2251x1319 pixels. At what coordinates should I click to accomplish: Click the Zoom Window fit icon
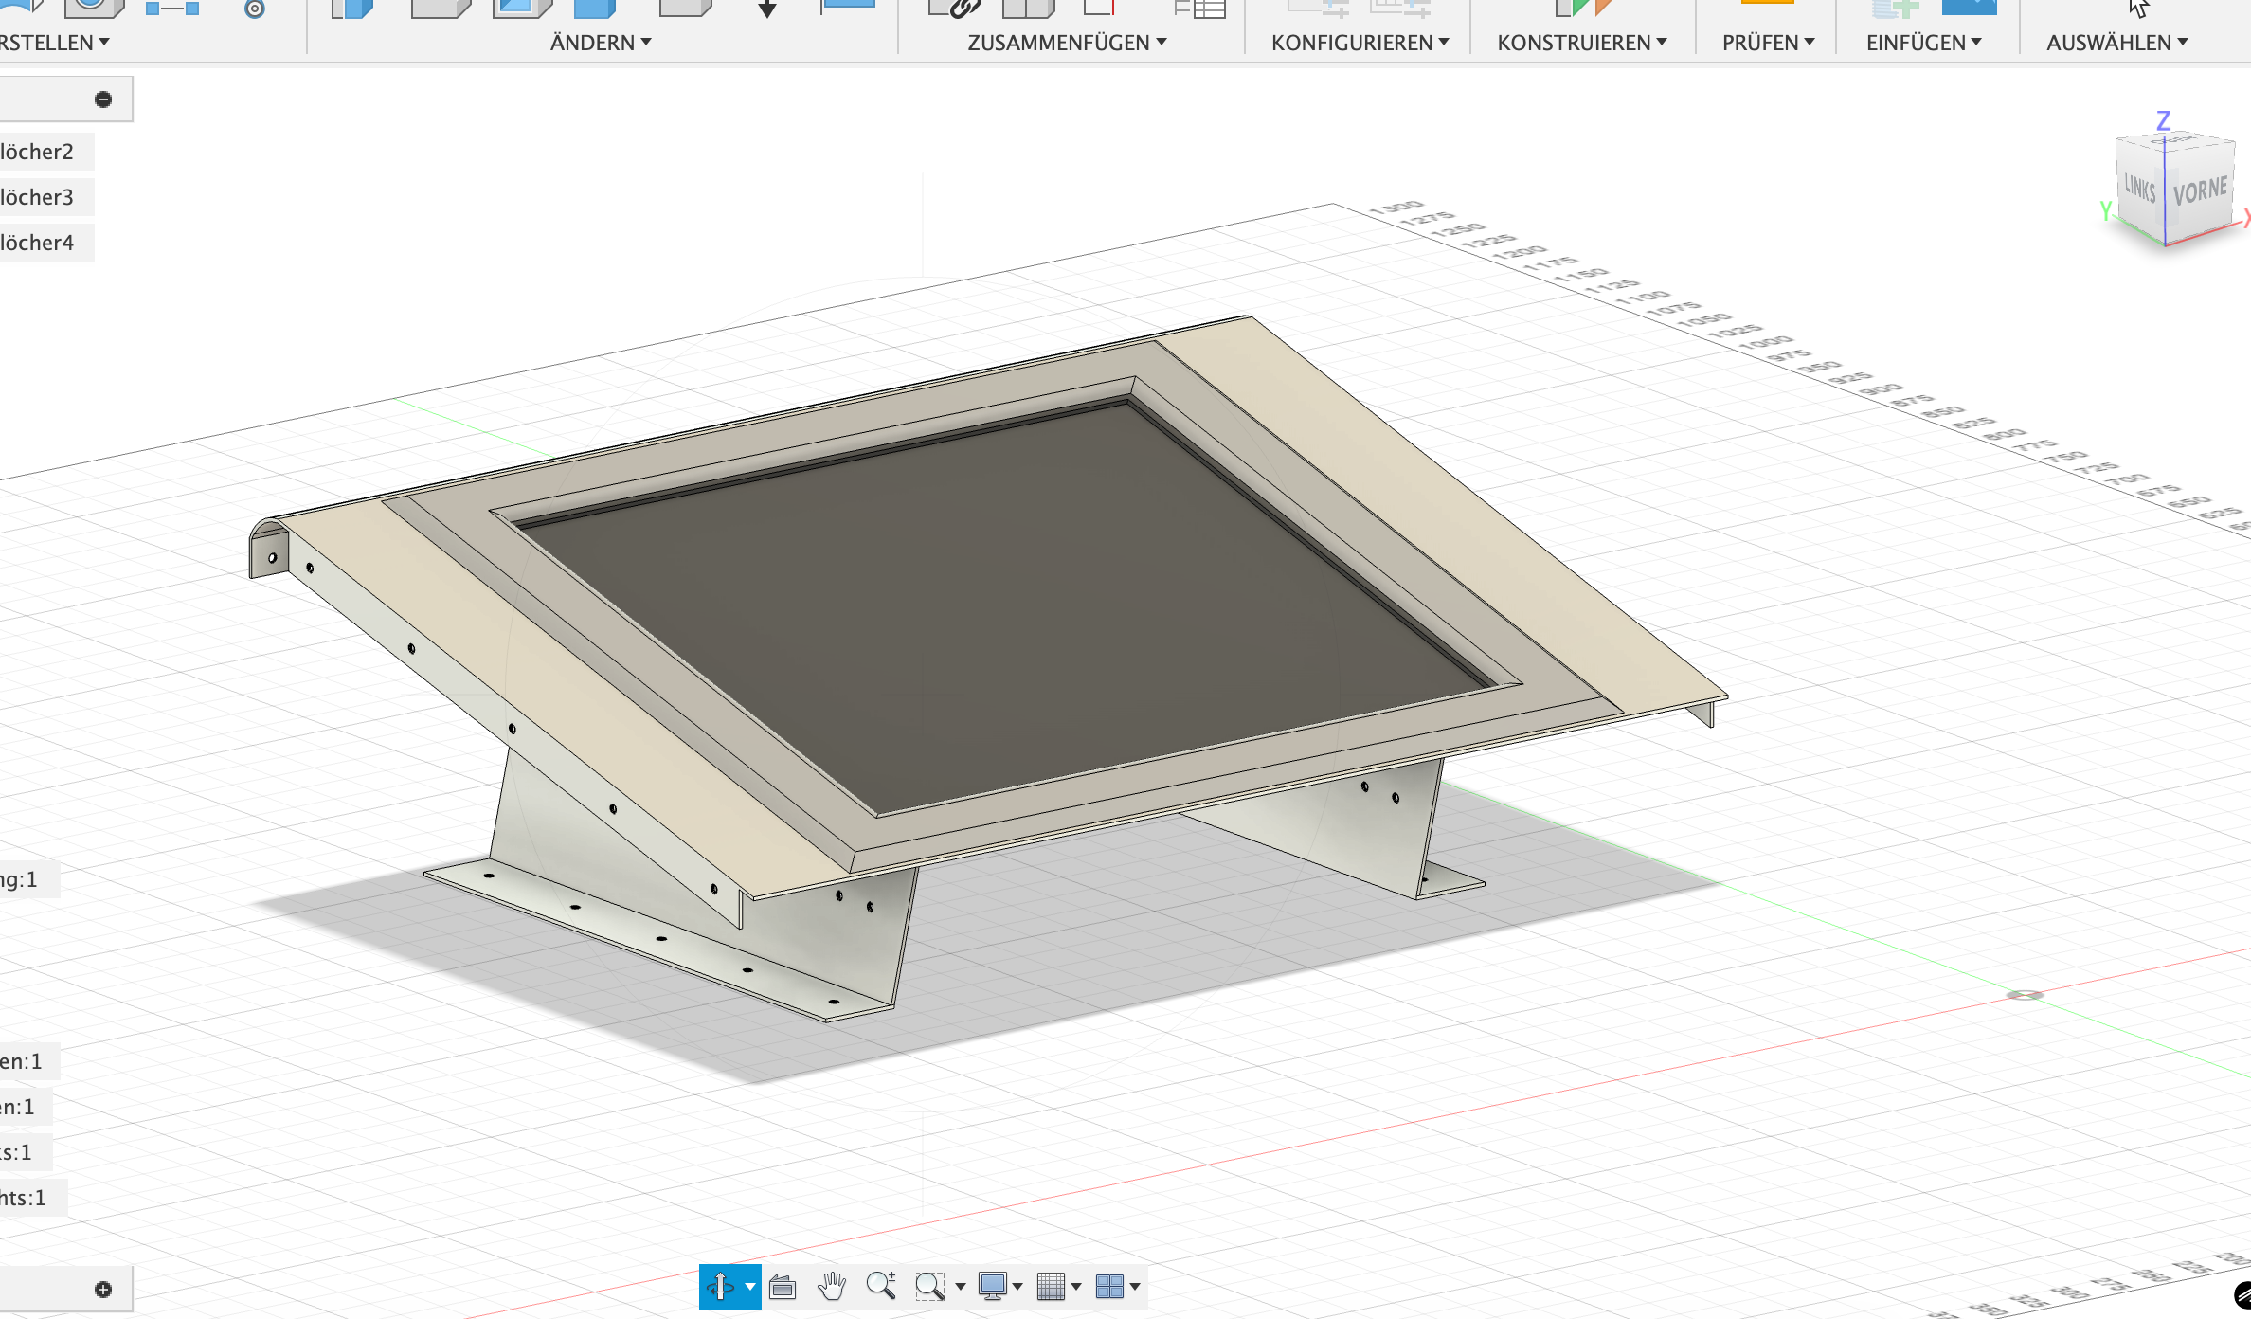[x=930, y=1286]
